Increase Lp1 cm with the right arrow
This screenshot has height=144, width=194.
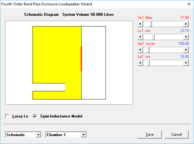pyautogui.click(x=186, y=63)
